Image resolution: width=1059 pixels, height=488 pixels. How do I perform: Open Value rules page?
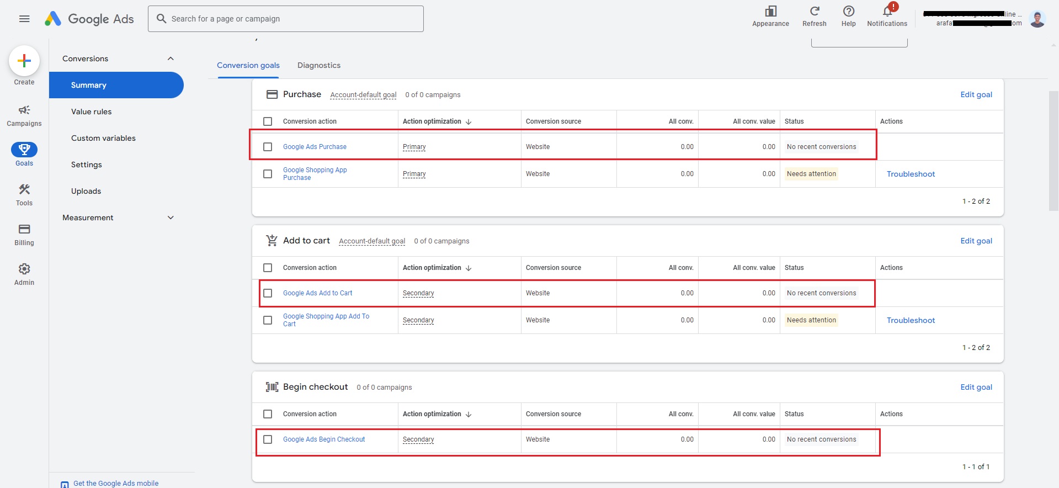pos(92,112)
